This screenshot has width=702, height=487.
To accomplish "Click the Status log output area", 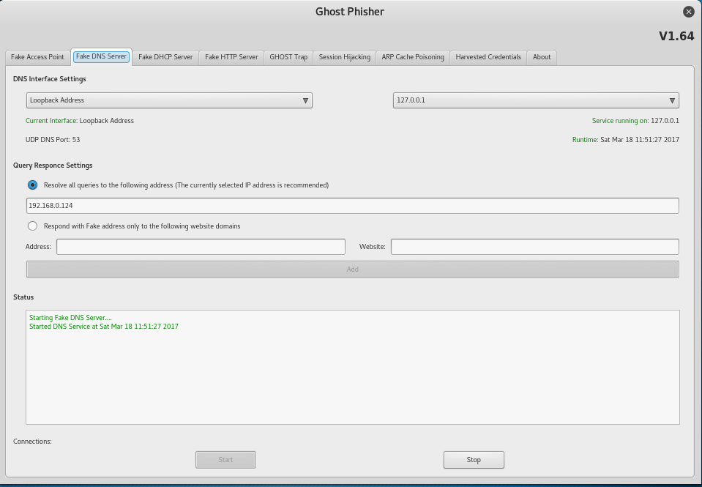I will [353, 367].
